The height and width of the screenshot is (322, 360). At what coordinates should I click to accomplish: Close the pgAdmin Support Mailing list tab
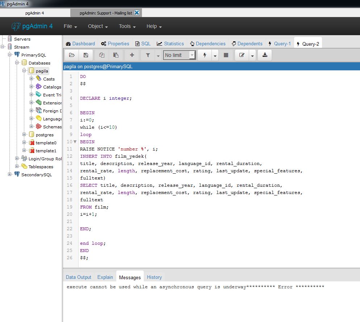(x=137, y=13)
